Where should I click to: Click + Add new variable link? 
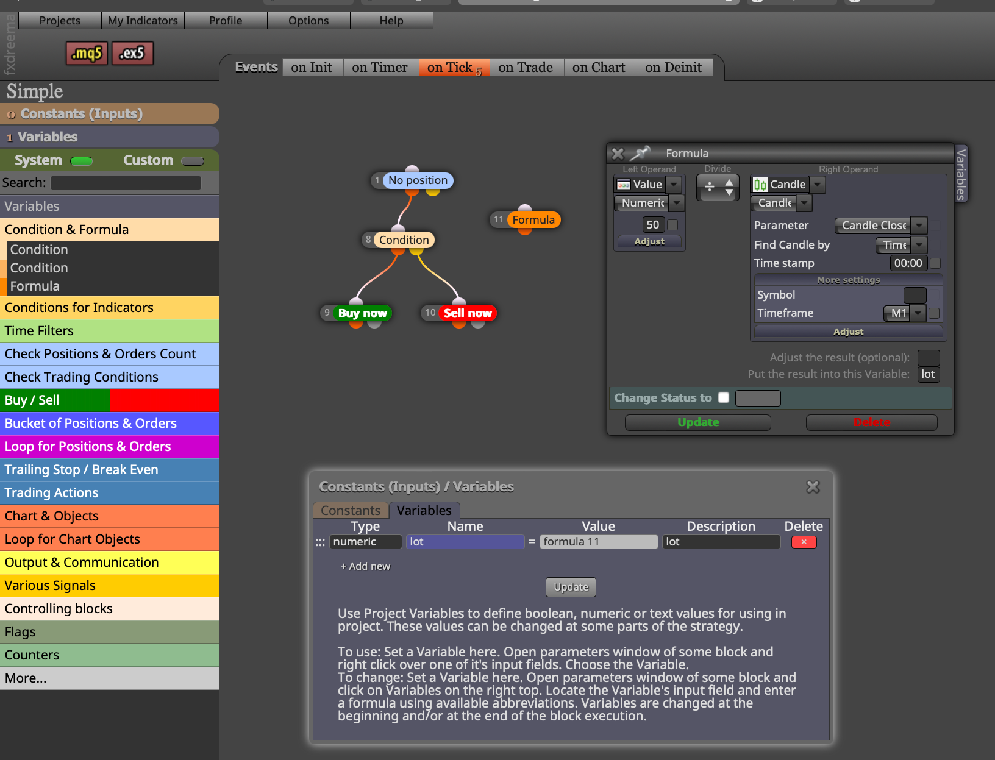click(365, 566)
